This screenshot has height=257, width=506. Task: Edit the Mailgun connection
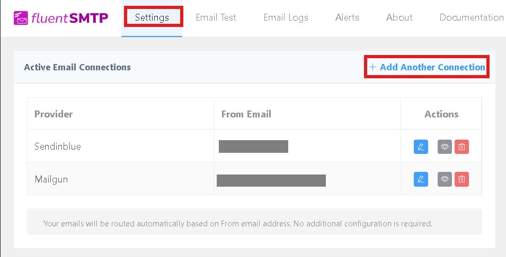[x=421, y=179]
